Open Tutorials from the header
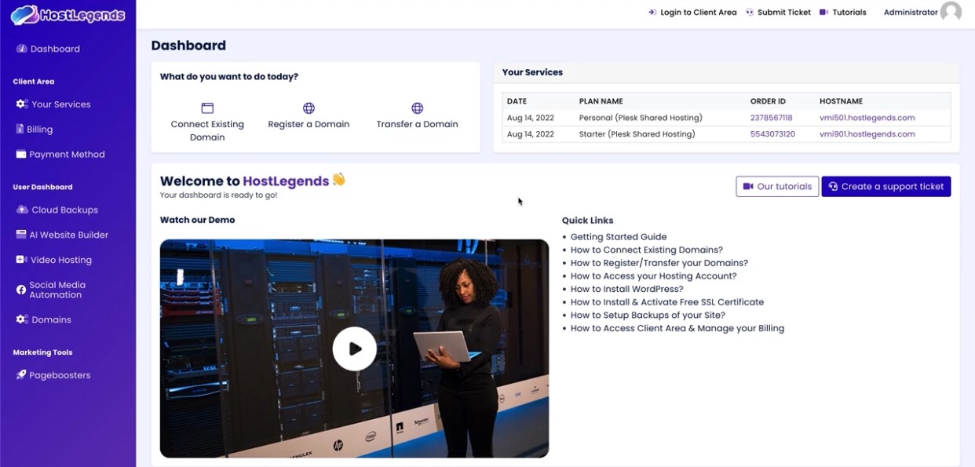The height and width of the screenshot is (467, 975). tap(849, 12)
